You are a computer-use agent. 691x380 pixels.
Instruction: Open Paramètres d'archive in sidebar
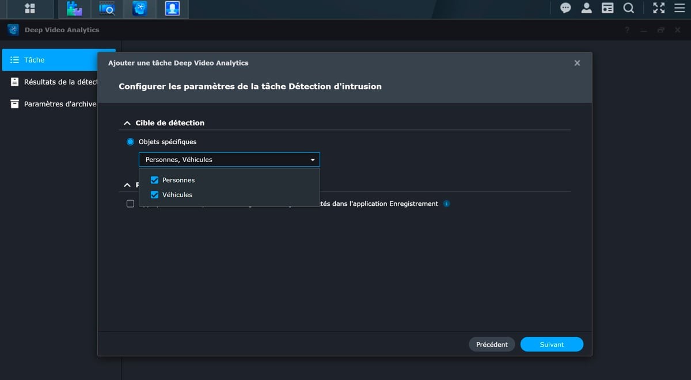[60, 104]
